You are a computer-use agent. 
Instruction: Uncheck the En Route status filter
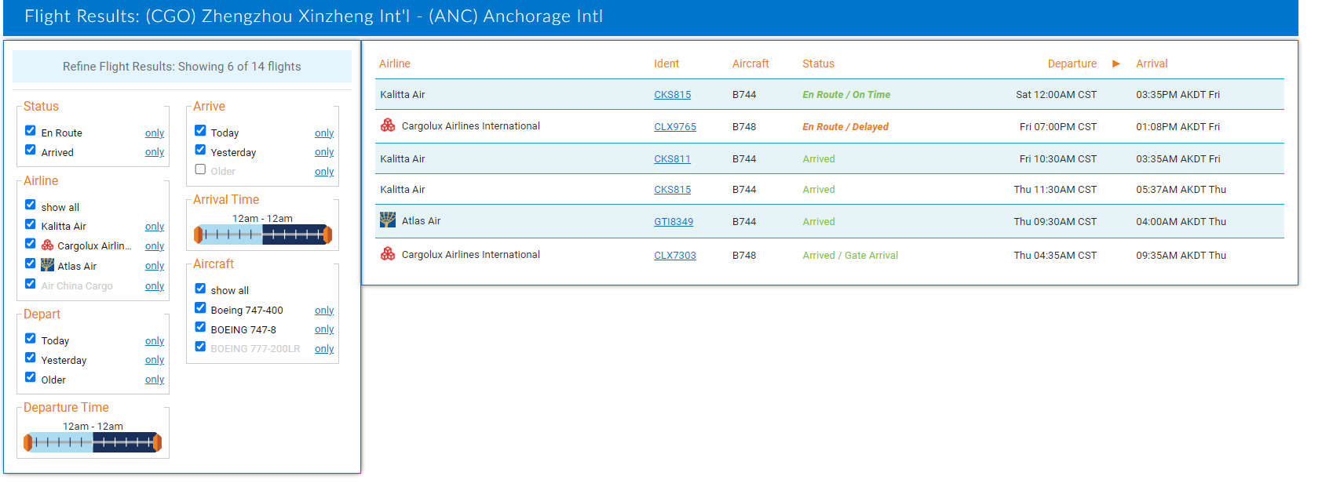click(x=31, y=131)
